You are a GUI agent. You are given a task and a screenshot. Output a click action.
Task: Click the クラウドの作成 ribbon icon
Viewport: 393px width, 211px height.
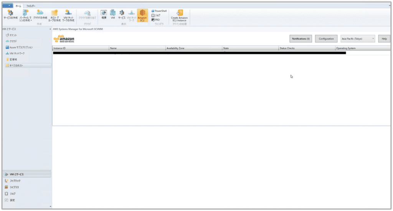(x=40, y=15)
